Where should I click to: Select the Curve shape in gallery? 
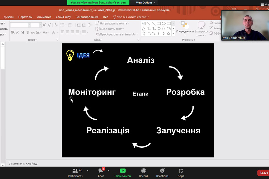pyautogui.click(x=154, y=33)
